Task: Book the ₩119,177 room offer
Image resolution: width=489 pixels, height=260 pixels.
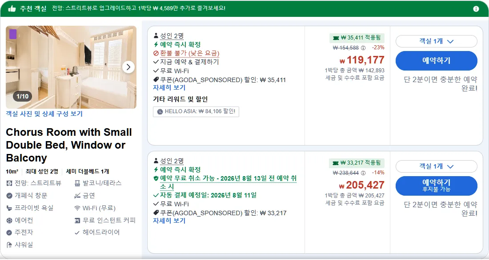Action: point(436,61)
